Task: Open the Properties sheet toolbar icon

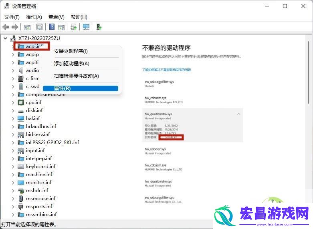Action: (x=40, y=27)
